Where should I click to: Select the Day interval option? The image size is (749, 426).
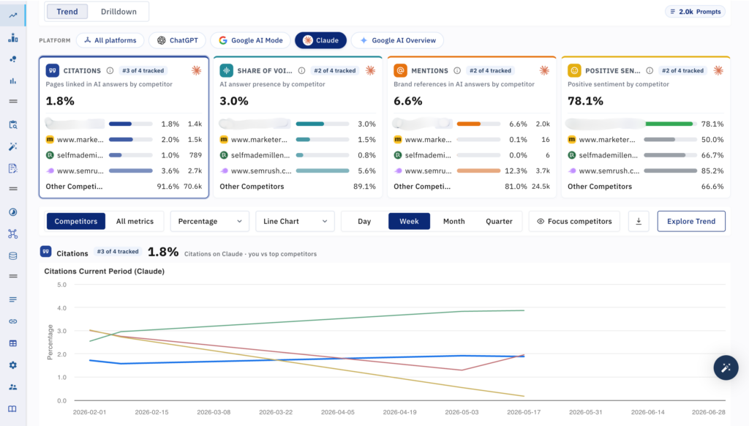[x=364, y=221]
